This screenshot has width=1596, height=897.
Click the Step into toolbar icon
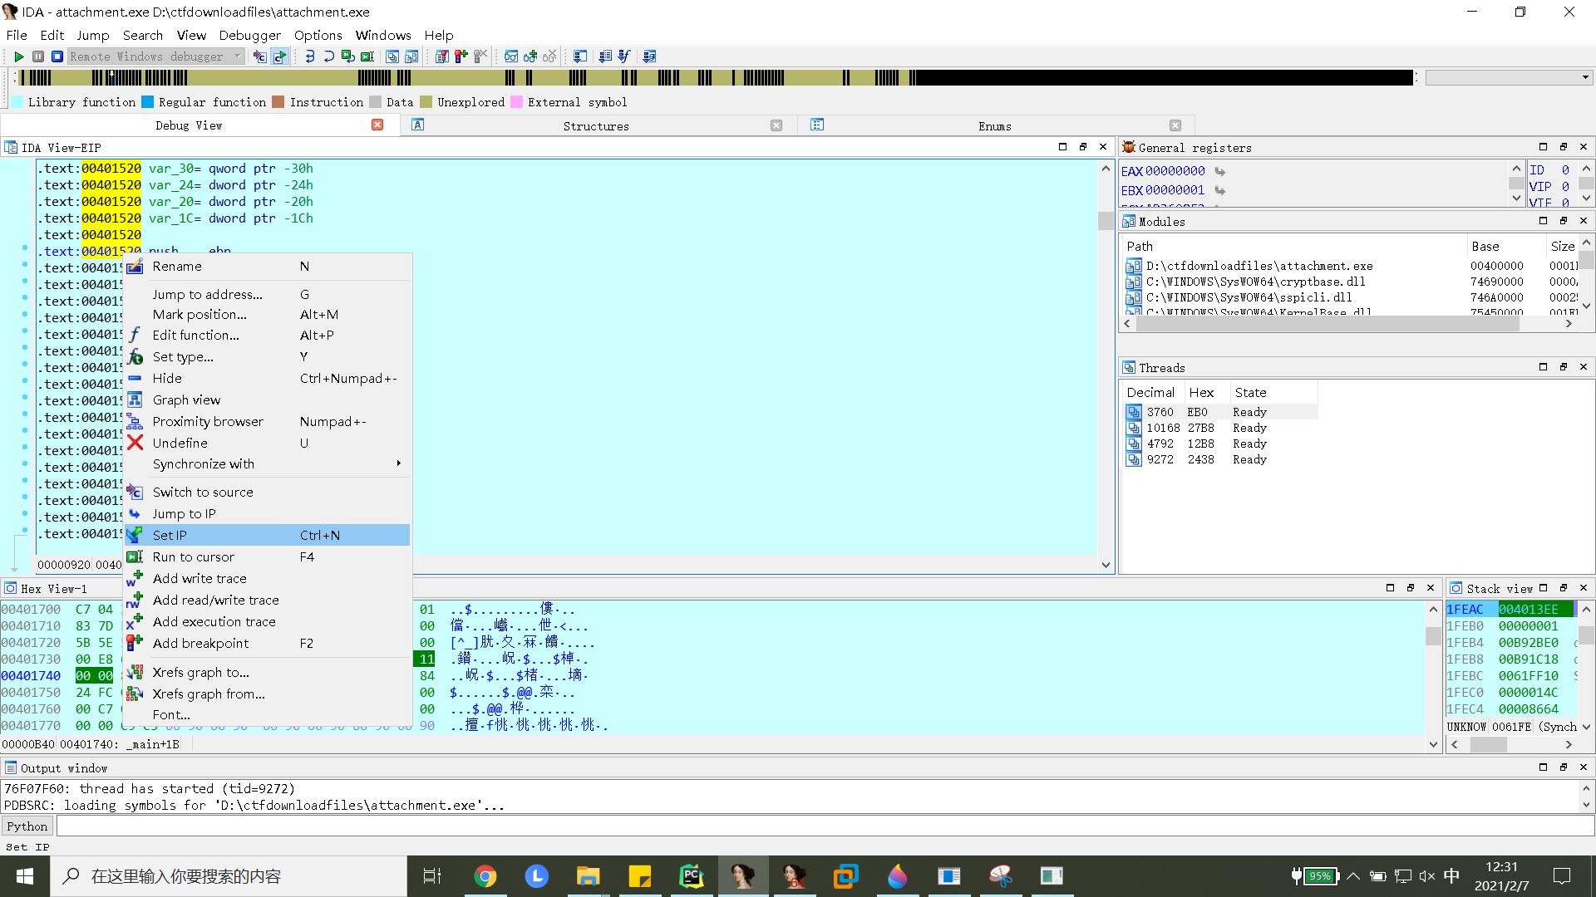click(x=309, y=56)
